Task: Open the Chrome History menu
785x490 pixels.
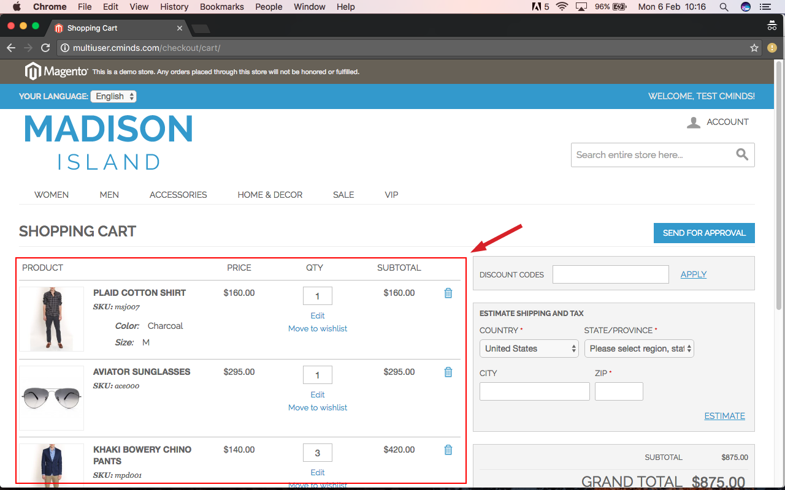Action: coord(174,7)
